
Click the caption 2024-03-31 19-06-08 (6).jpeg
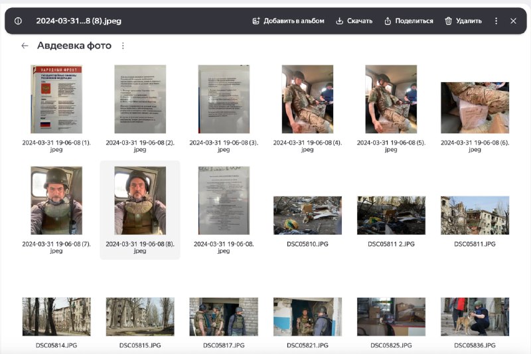(475, 146)
